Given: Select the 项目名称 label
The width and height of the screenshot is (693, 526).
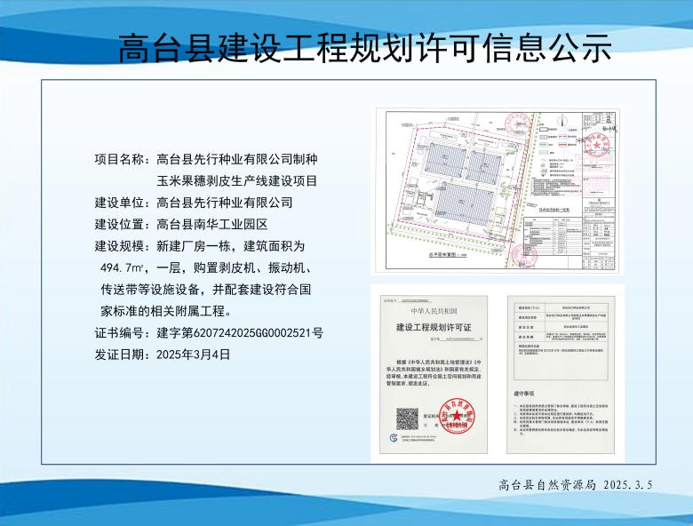Looking at the screenshot, I should pyautogui.click(x=119, y=159).
